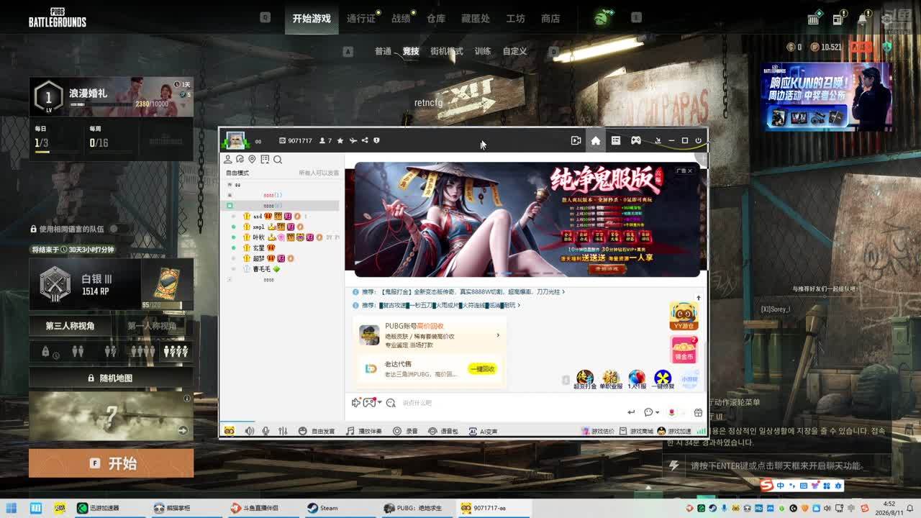Screen dimensions: 921x518
Task: Toggle the YY microphone
Action: 266,431
